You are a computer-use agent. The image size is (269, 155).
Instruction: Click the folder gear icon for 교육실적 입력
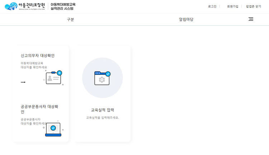[x=103, y=78]
